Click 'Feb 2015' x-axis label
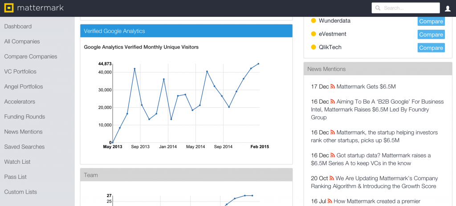Screen dimensions: 456x206 tap(260, 147)
